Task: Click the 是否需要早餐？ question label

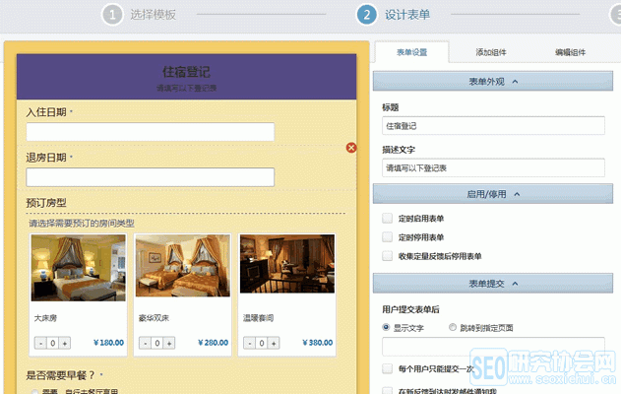Action: [x=60, y=375]
